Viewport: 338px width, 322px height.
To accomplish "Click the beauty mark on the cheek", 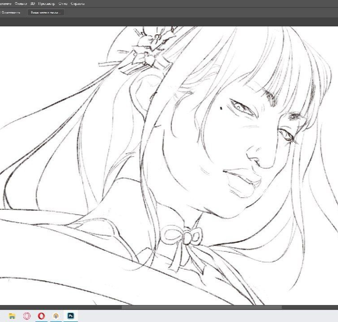I will tap(222, 107).
